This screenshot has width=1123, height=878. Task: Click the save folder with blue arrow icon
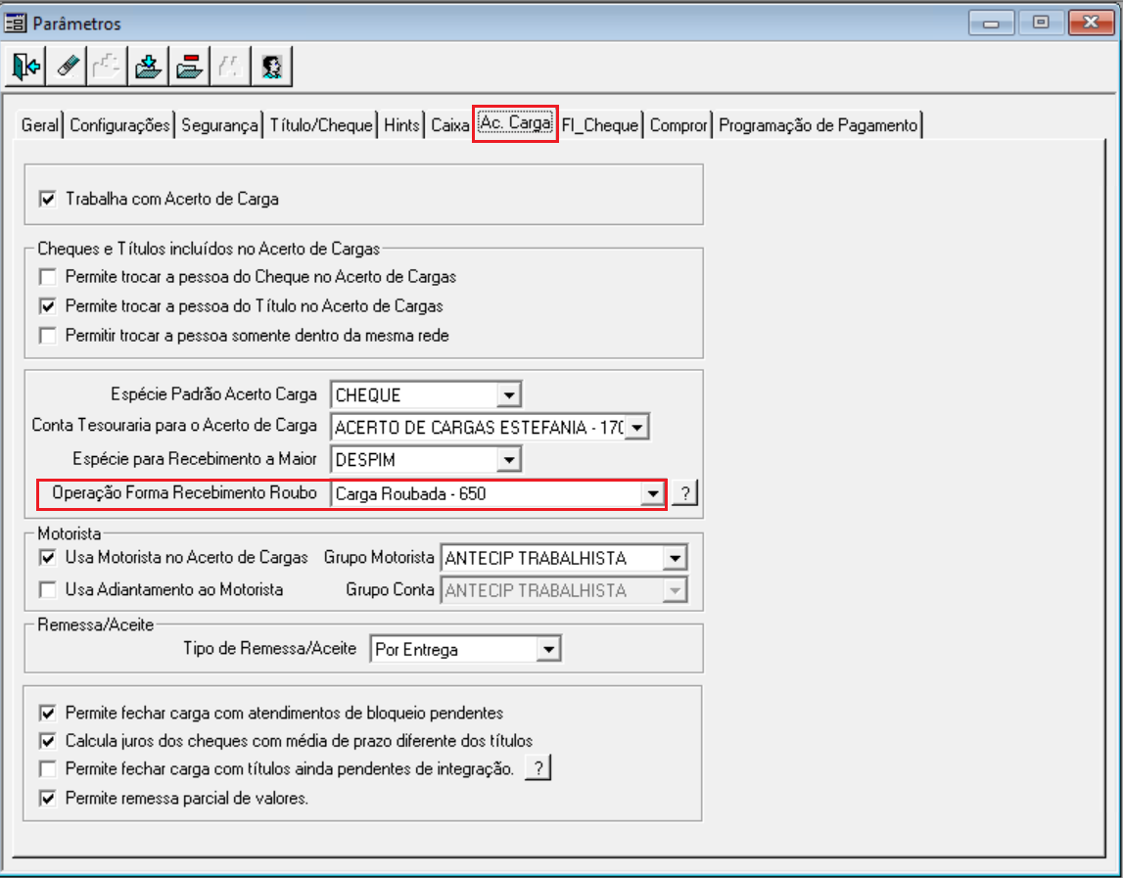click(148, 67)
